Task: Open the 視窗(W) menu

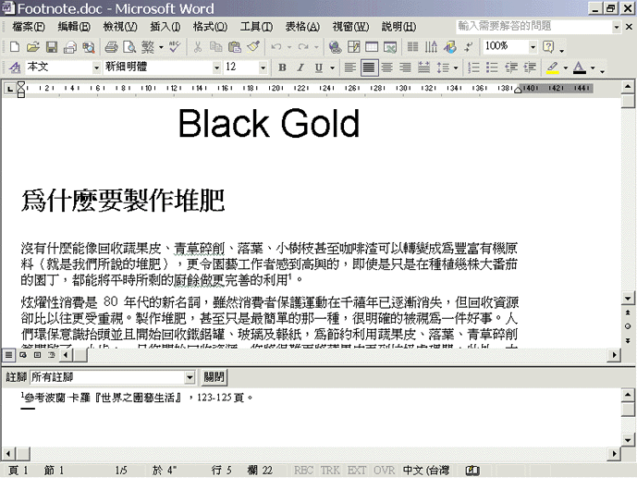Action: [350, 27]
